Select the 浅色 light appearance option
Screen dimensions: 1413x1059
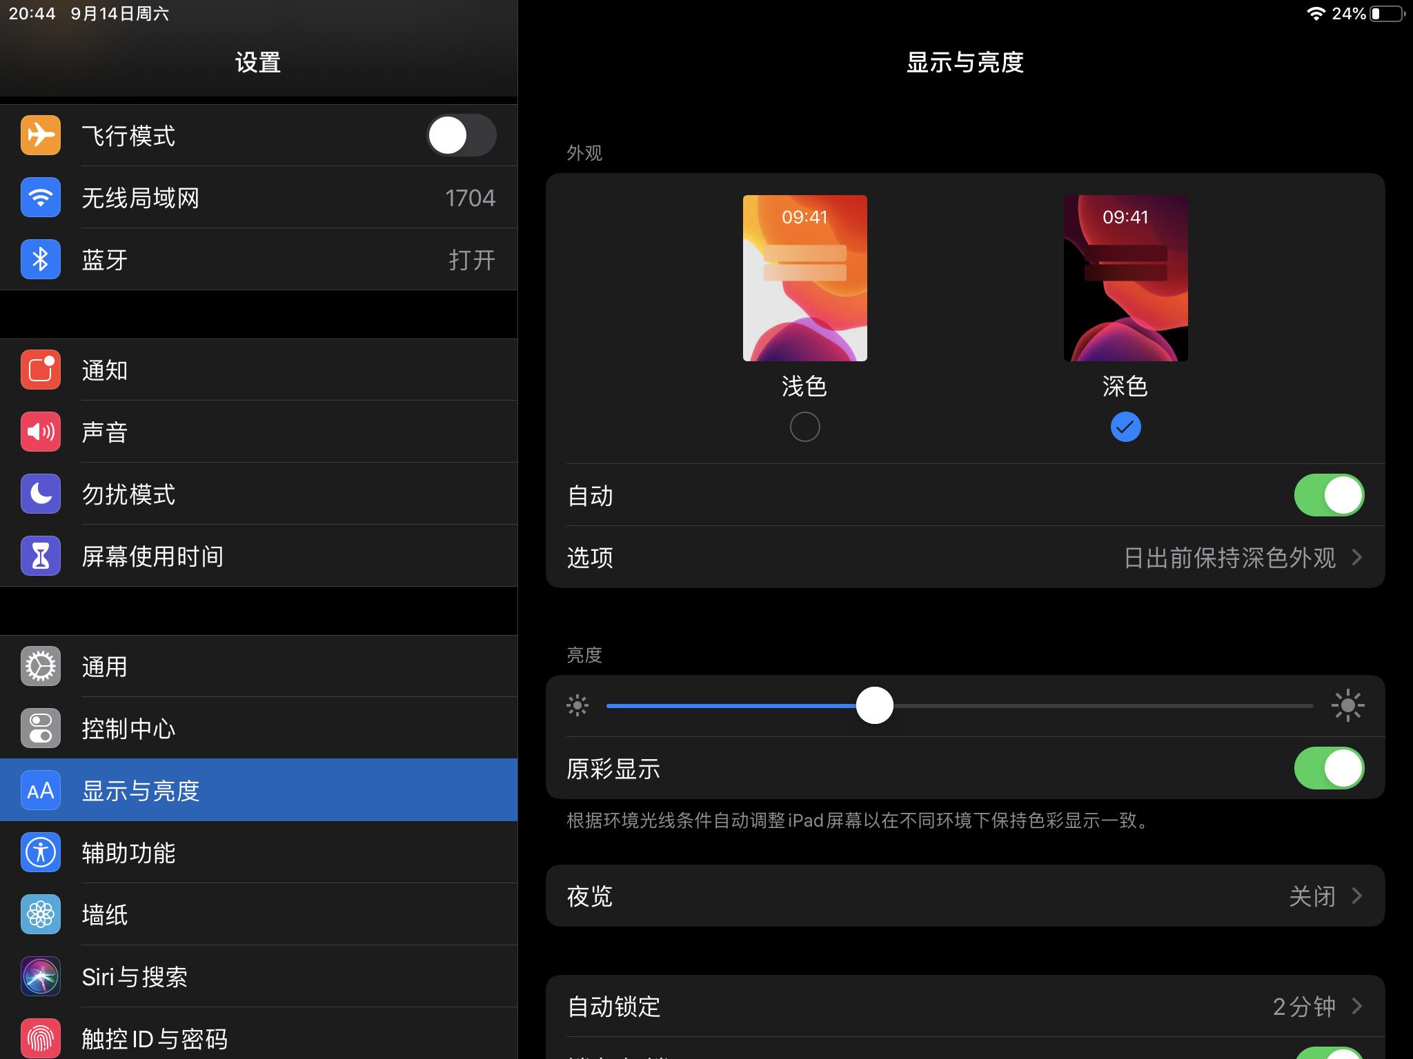(804, 427)
